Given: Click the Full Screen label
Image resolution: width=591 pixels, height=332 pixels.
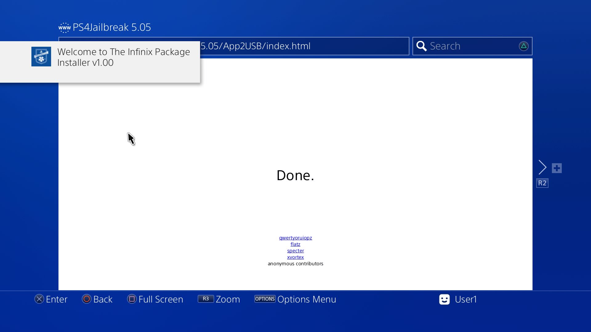Looking at the screenshot, I should (161, 299).
